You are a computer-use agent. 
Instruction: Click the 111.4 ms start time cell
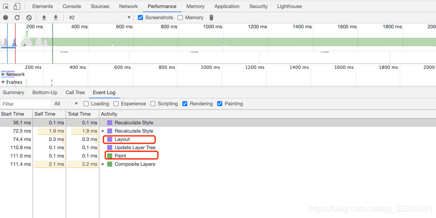(x=17, y=164)
